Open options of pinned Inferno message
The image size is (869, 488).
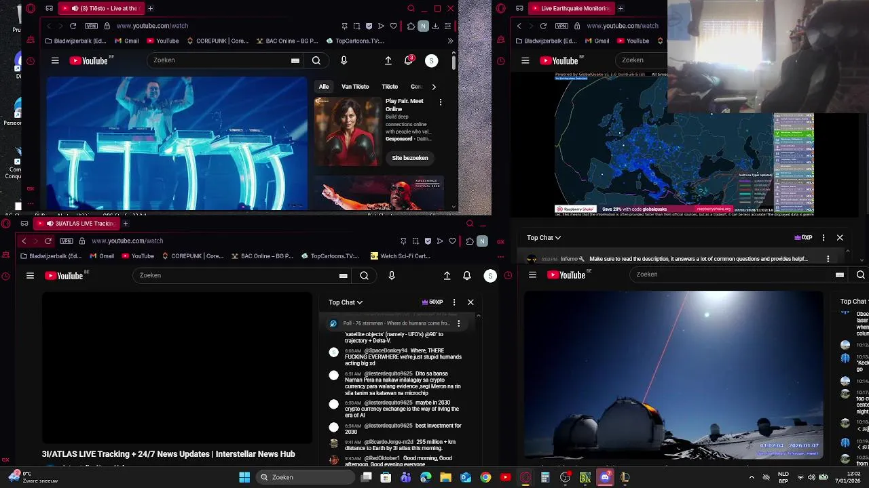coord(828,259)
